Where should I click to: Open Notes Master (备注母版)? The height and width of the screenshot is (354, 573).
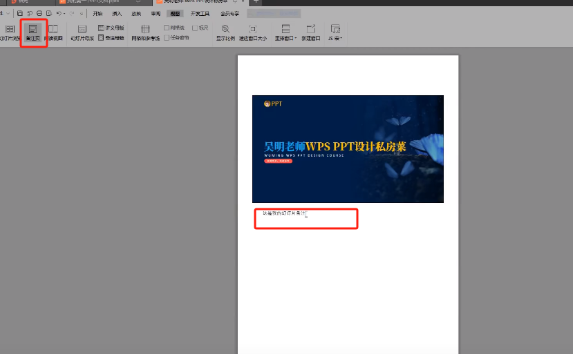(111, 37)
